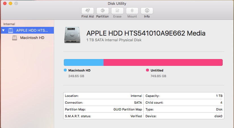Image resolution: width=234 pixels, height=128 pixels.
Task: Close the Disk Utility window
Action: tap(5, 3)
